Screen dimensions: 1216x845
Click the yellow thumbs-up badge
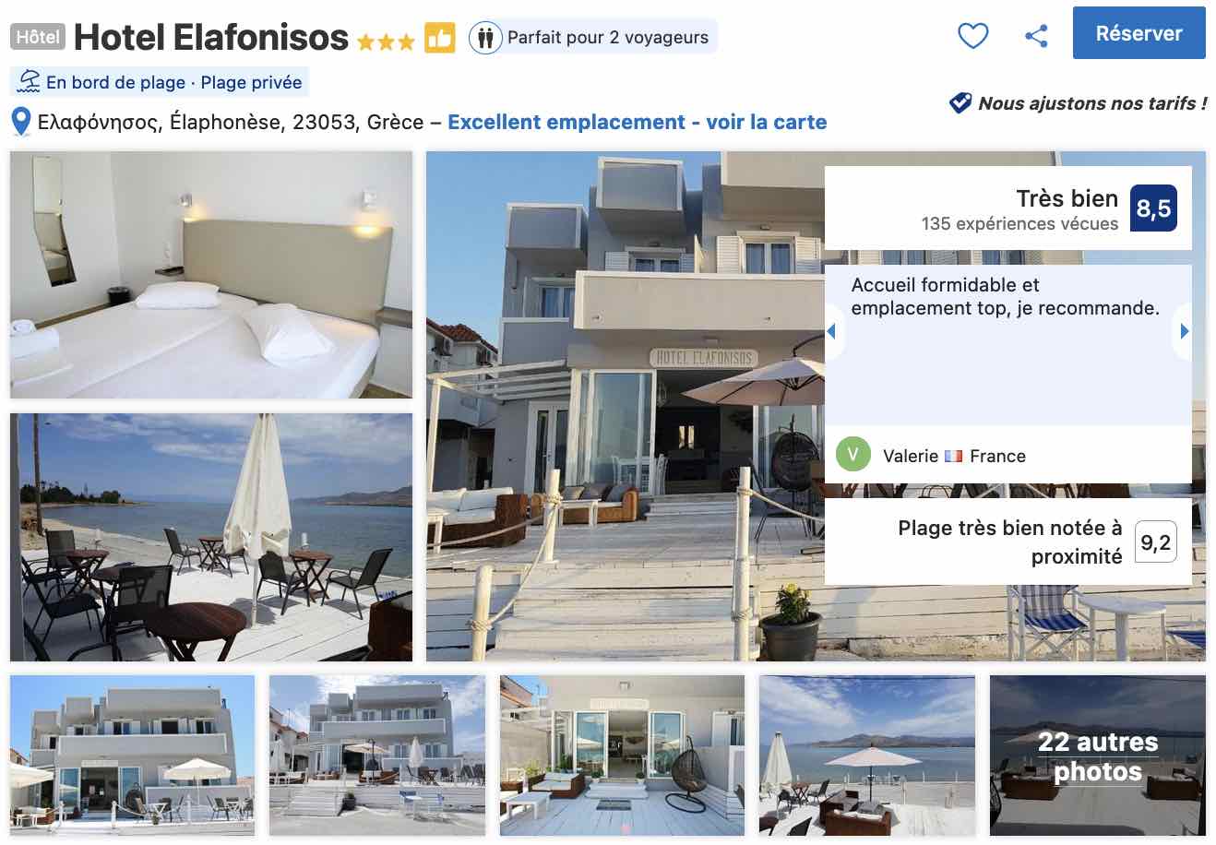point(440,38)
